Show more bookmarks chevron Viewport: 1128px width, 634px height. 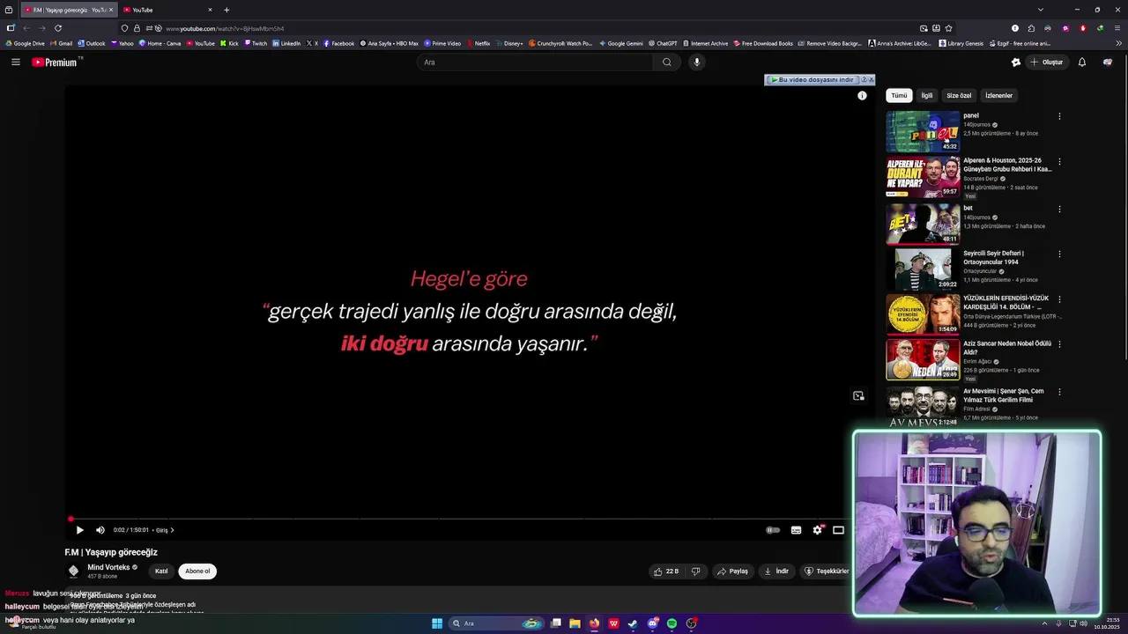pyautogui.click(x=1117, y=43)
